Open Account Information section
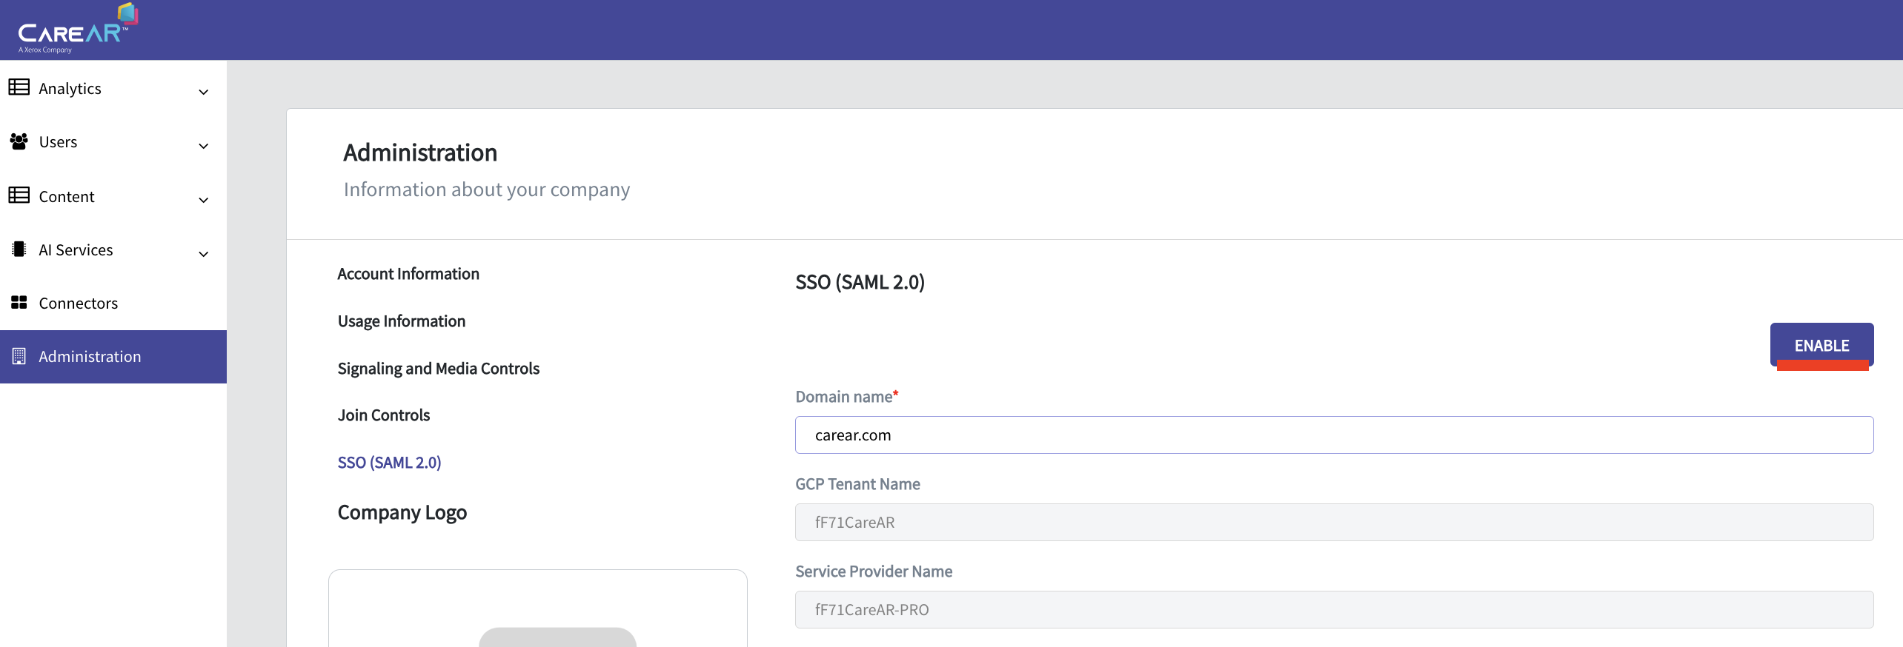Screen dimensions: 1903x647 tap(408, 274)
